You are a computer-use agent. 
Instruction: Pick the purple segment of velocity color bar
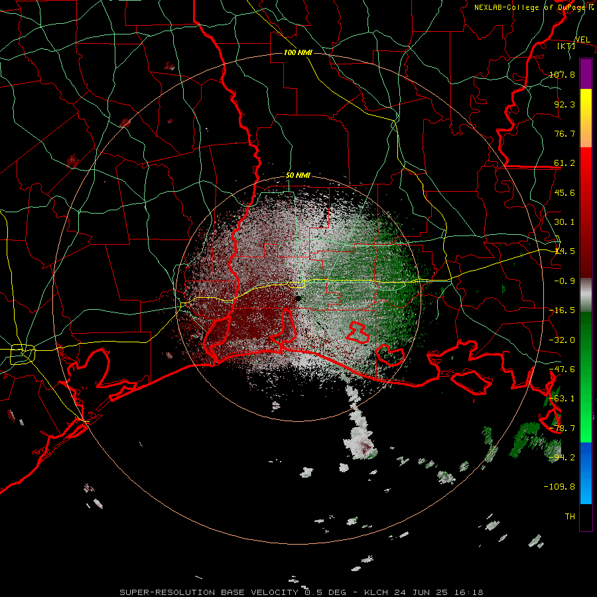[x=586, y=74]
